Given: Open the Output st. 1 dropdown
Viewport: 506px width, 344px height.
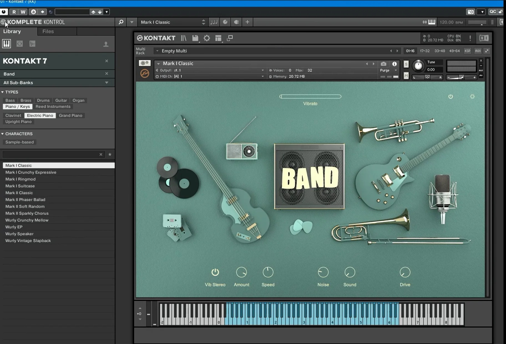Looking at the screenshot, I should point(210,70).
